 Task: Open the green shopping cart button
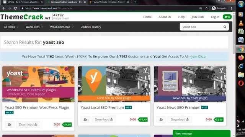pyautogui.click(x=227, y=17)
